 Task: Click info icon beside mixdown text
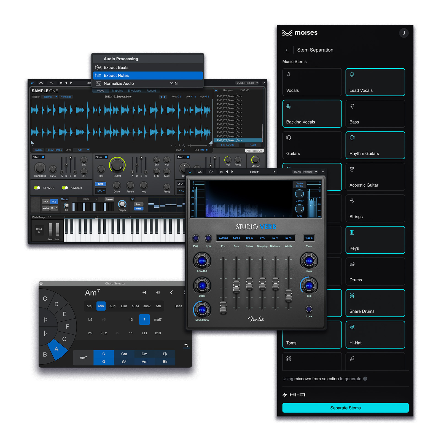(365, 379)
